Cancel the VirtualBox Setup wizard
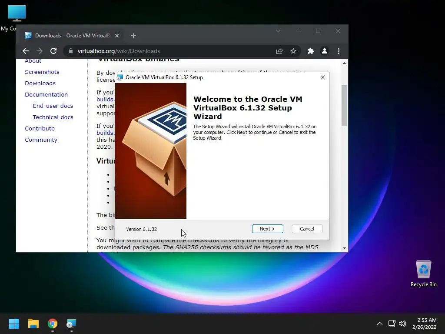445x334 pixels. [307, 229]
